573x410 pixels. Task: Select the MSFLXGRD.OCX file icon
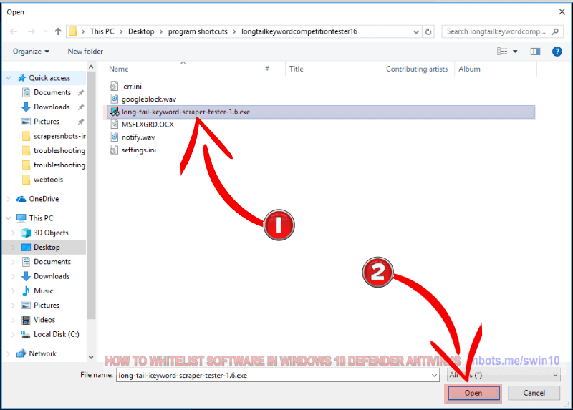point(115,124)
